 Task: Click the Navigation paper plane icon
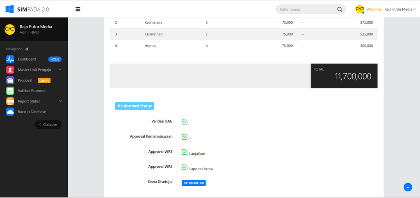click(x=27, y=49)
